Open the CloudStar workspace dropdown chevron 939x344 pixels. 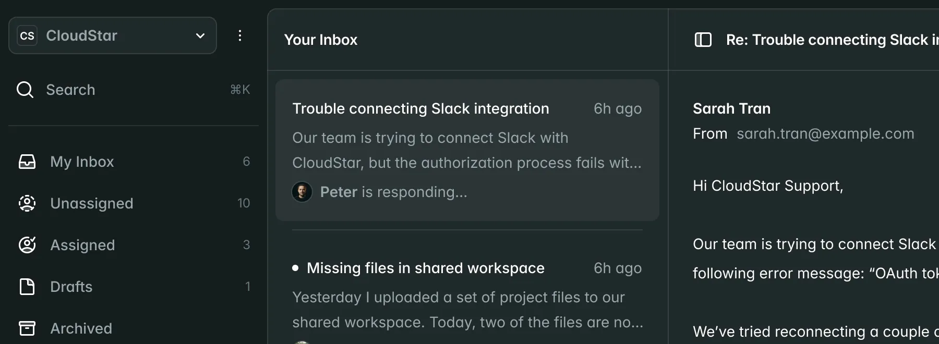200,35
